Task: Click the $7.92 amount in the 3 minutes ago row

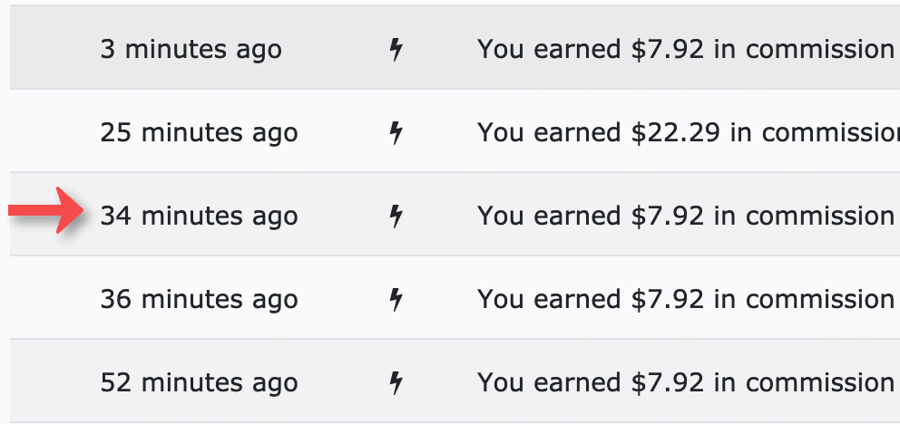Action: pos(668,50)
